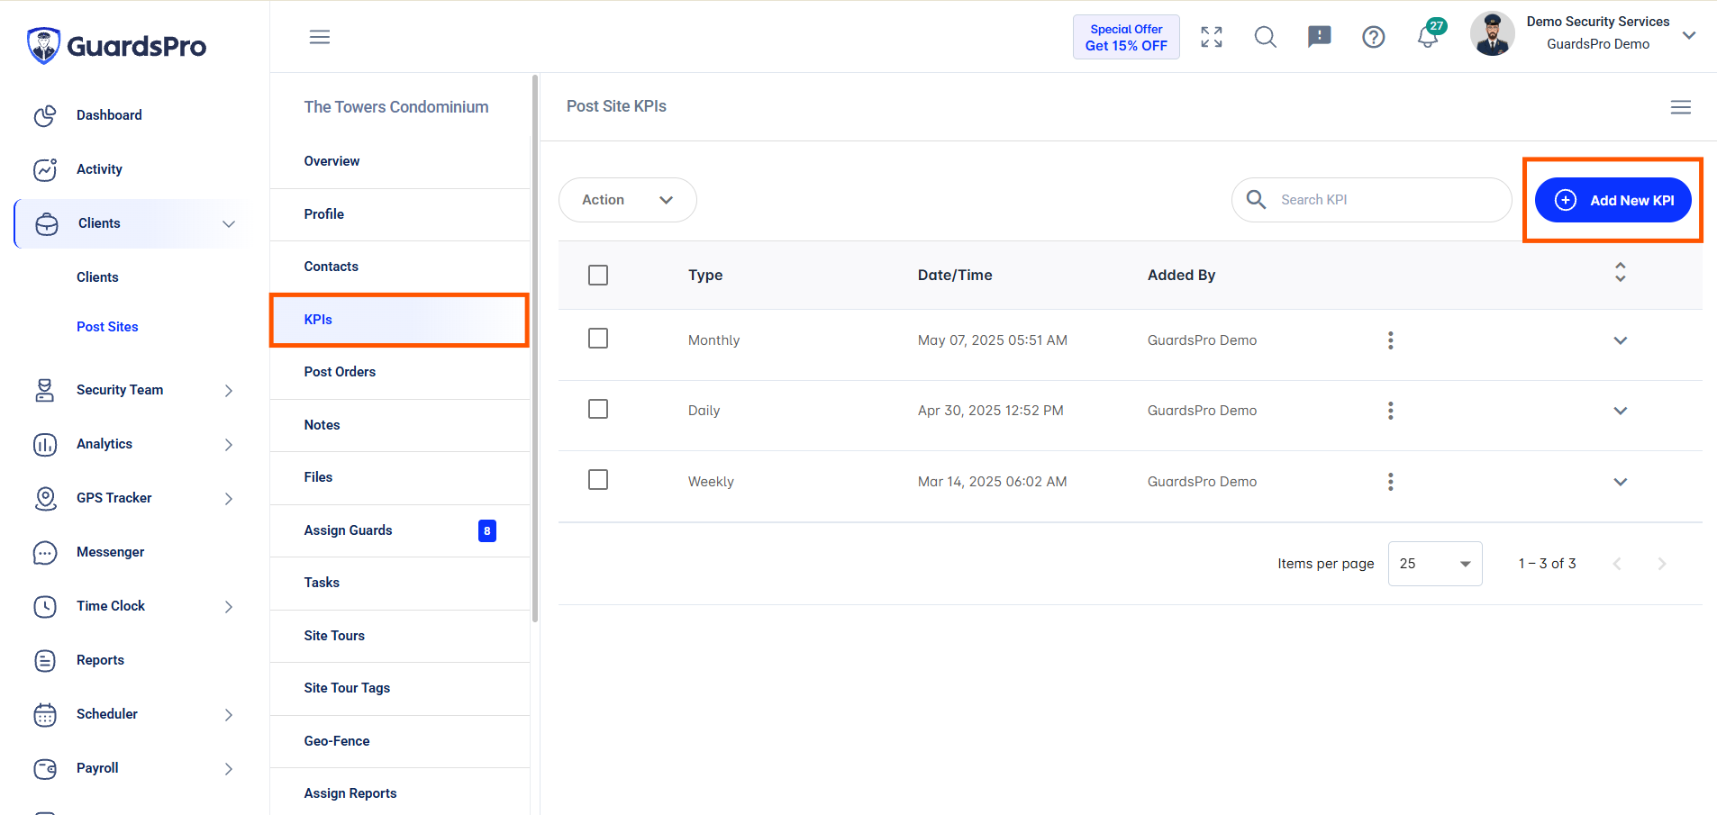
Task: Open three-dot menu for Monthly KPI
Action: (x=1391, y=340)
